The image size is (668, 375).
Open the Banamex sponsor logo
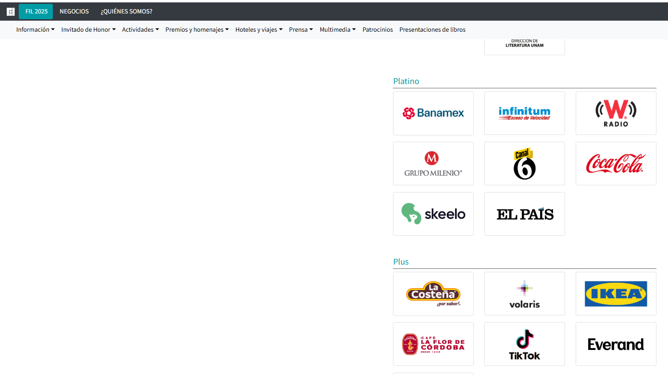[x=433, y=113]
